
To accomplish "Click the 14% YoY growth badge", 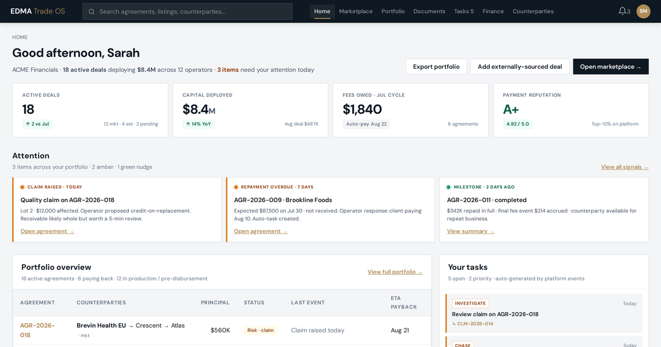I will (x=198, y=124).
